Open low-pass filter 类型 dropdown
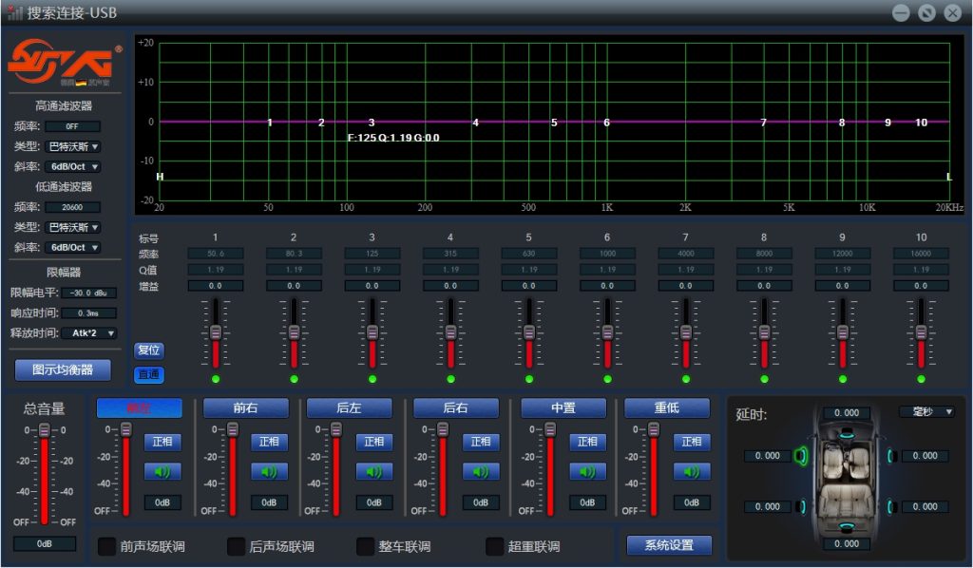Screen dimensions: 973x568 coord(72,228)
